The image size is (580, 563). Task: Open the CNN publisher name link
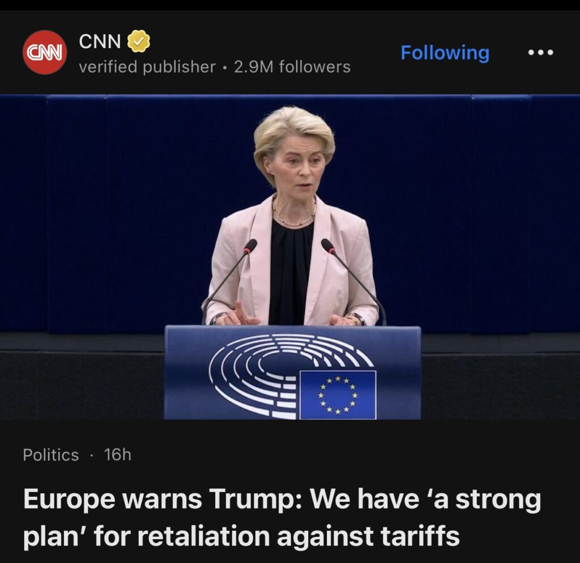[x=100, y=41]
